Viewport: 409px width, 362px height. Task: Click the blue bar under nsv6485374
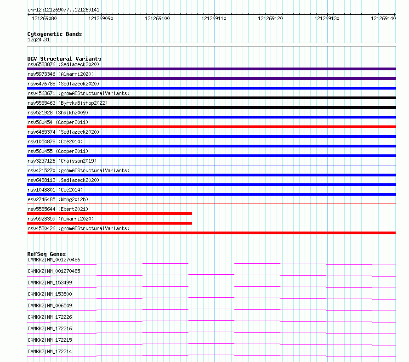(211, 136)
